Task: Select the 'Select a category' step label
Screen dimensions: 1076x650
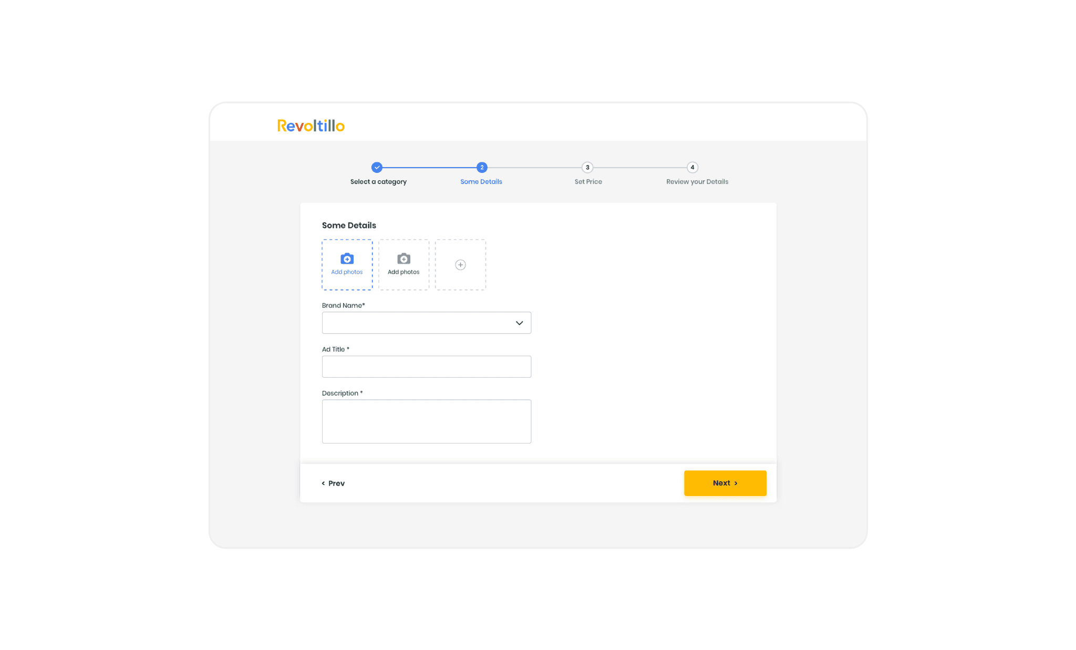Action: tap(378, 182)
